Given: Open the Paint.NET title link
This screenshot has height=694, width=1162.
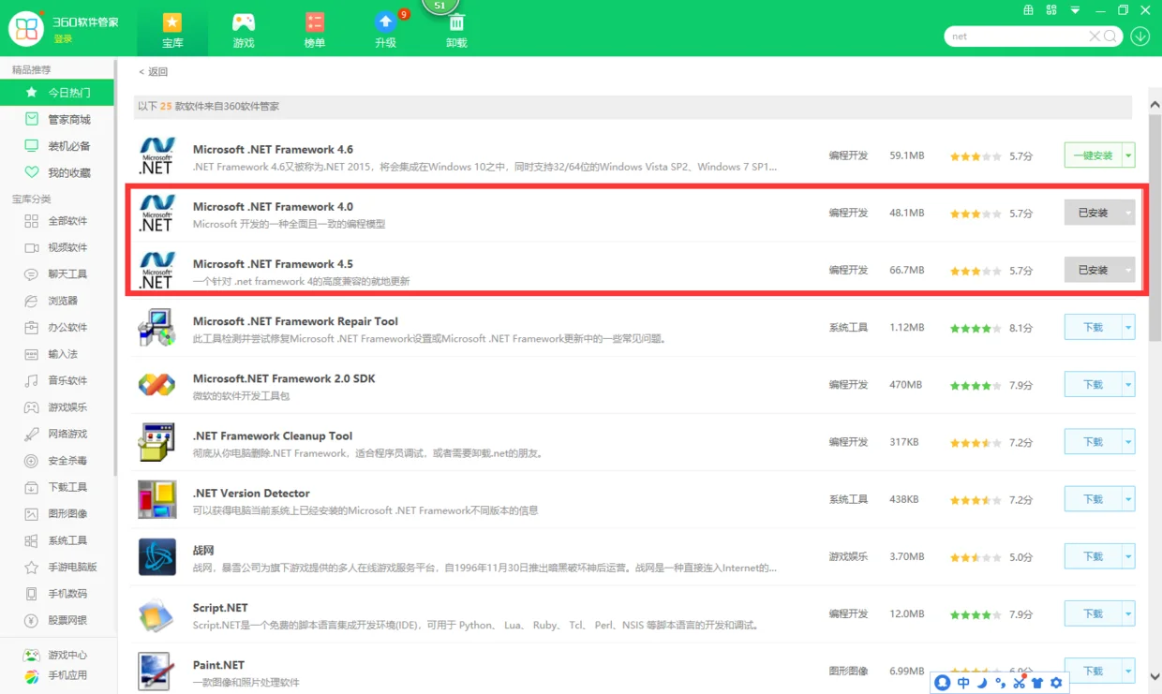Looking at the screenshot, I should (x=219, y=665).
